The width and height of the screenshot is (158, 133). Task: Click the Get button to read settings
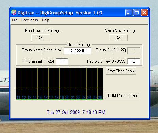[41, 38]
